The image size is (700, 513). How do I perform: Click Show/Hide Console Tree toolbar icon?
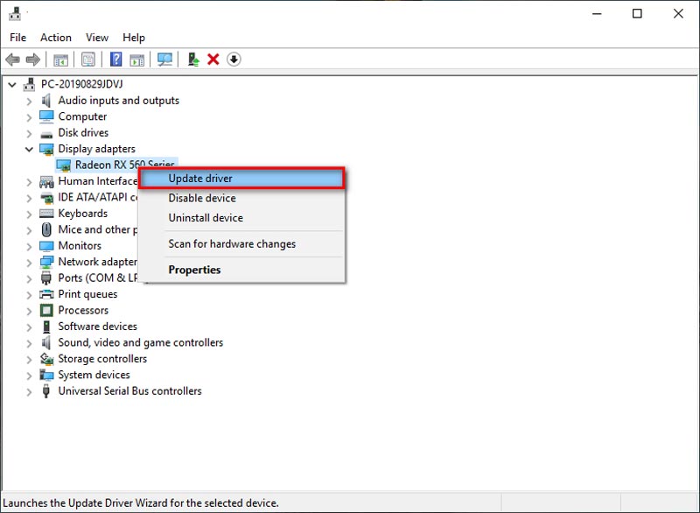coord(60,60)
